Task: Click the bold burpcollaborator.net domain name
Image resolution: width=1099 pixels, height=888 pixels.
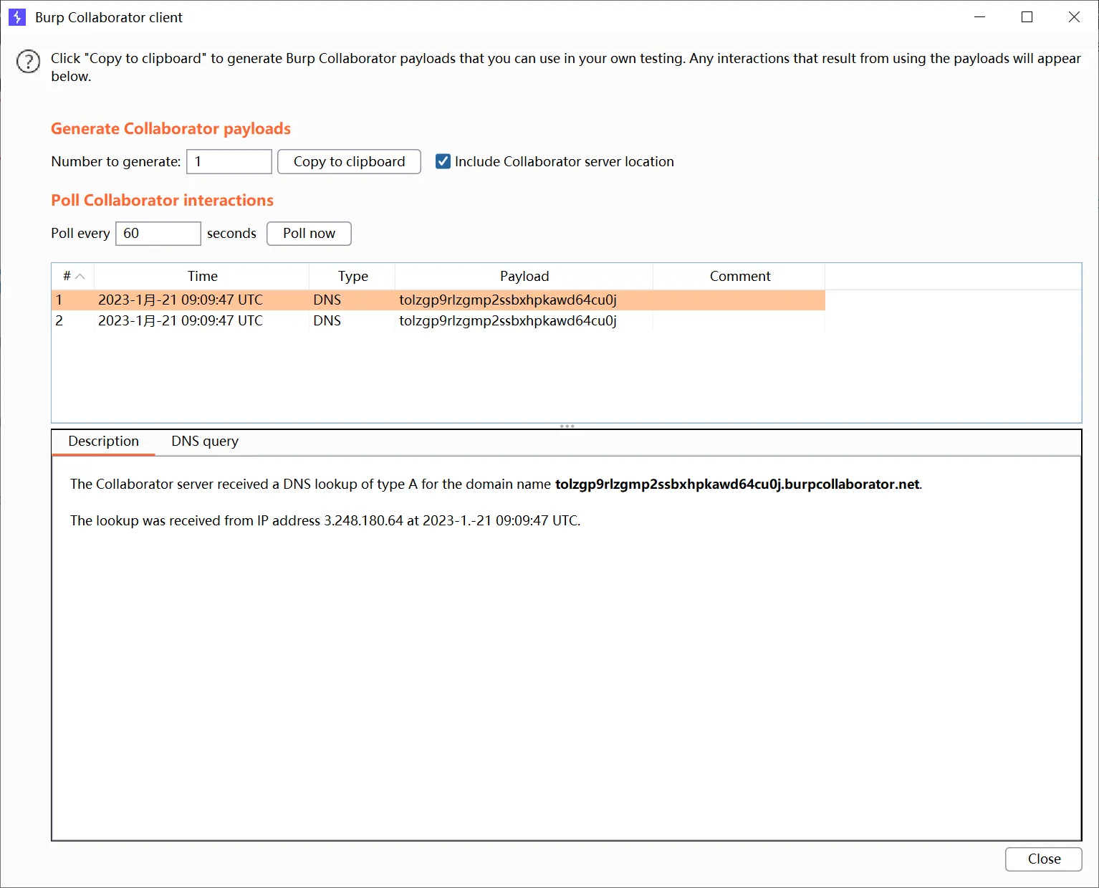Action: point(737,484)
